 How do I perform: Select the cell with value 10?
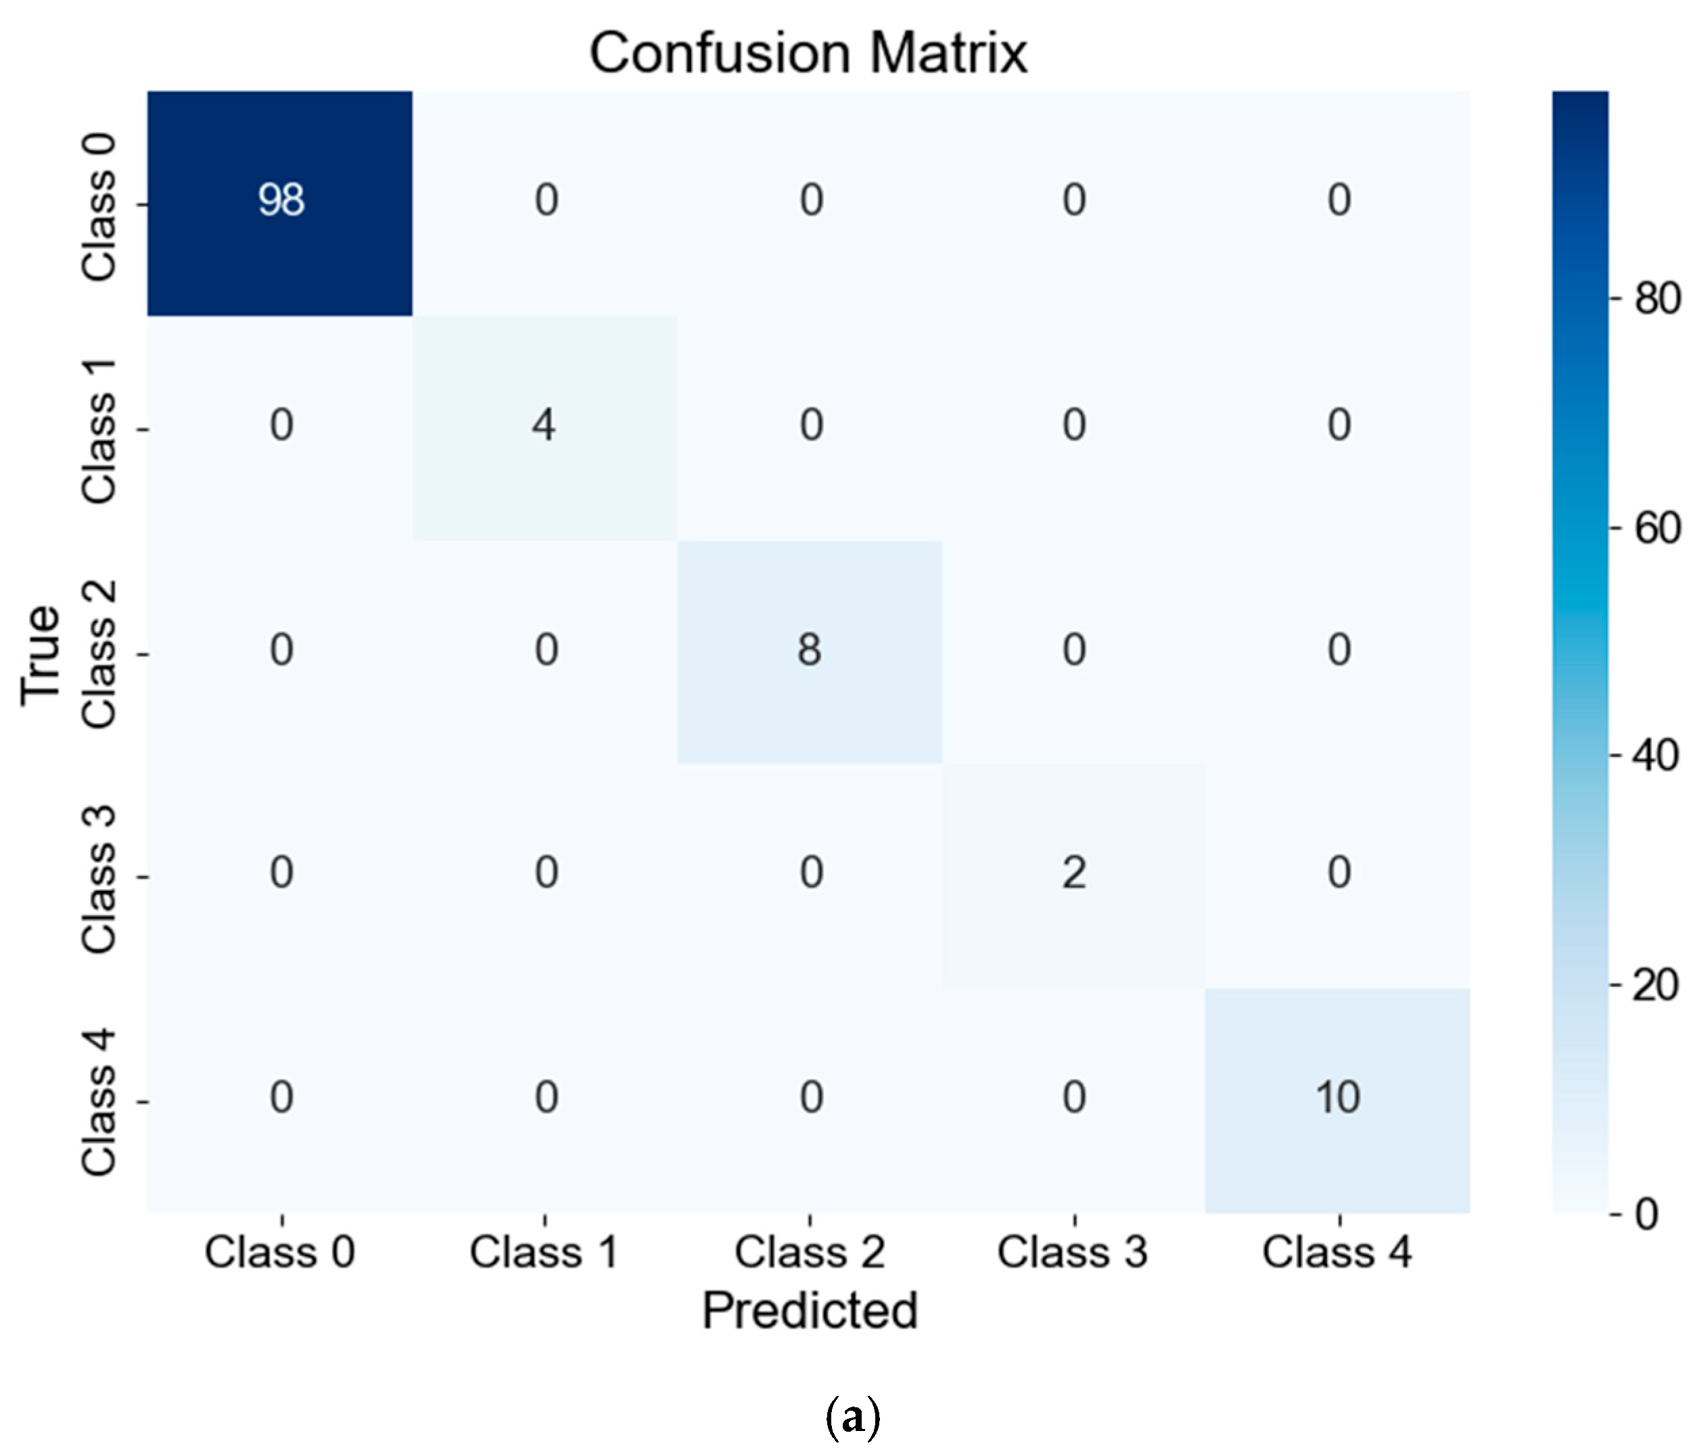pos(1337,1098)
